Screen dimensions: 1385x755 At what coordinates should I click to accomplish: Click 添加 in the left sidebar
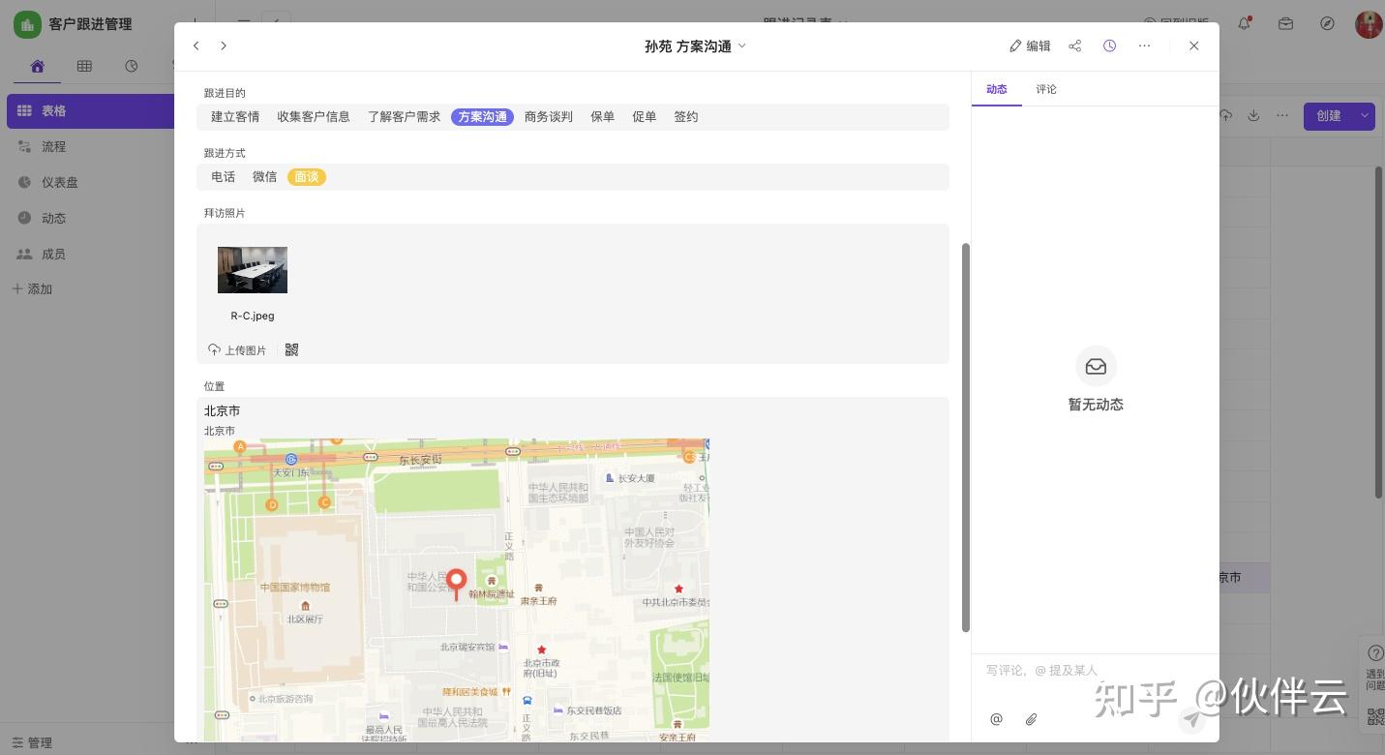coord(32,289)
